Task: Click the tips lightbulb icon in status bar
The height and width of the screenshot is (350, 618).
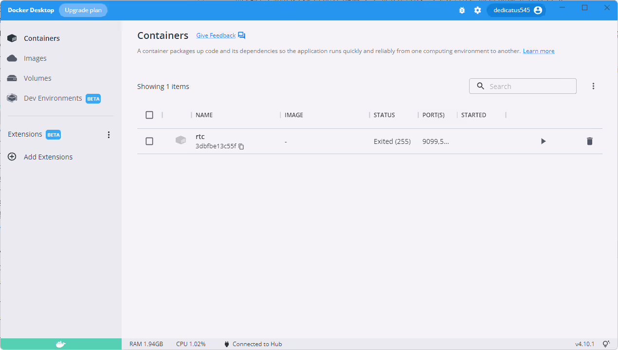Action: (x=606, y=344)
